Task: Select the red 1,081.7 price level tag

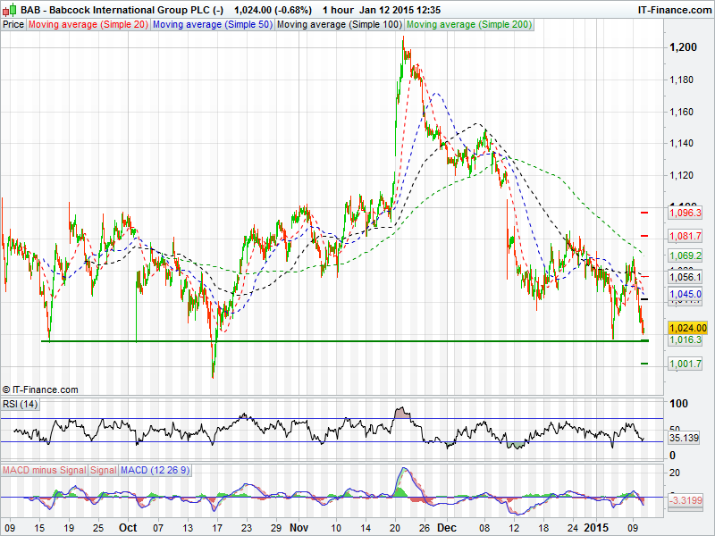Action: pos(686,236)
